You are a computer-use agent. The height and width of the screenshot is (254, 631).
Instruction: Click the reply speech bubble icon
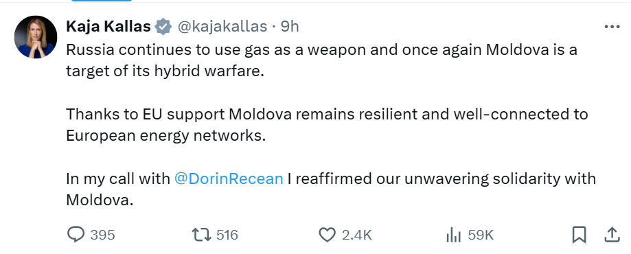coord(76,234)
